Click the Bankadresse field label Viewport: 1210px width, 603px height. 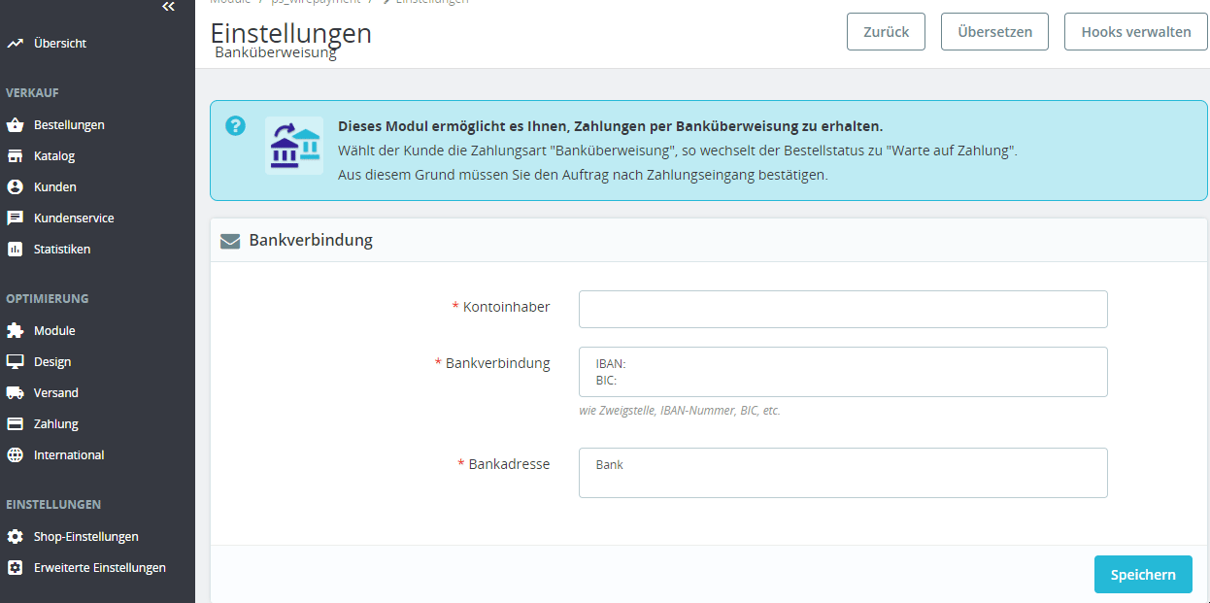(x=510, y=464)
